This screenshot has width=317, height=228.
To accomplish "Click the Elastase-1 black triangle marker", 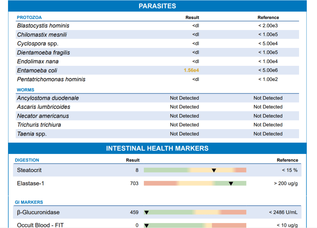I will click(x=231, y=184).
